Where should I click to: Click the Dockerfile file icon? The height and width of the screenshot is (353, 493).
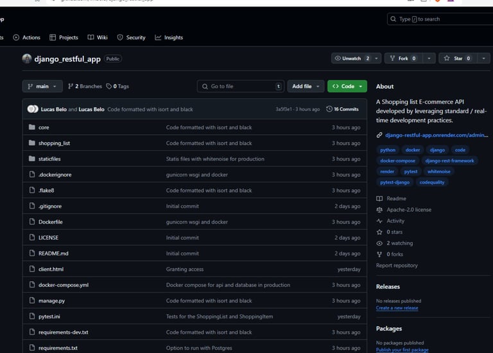[x=31, y=221]
